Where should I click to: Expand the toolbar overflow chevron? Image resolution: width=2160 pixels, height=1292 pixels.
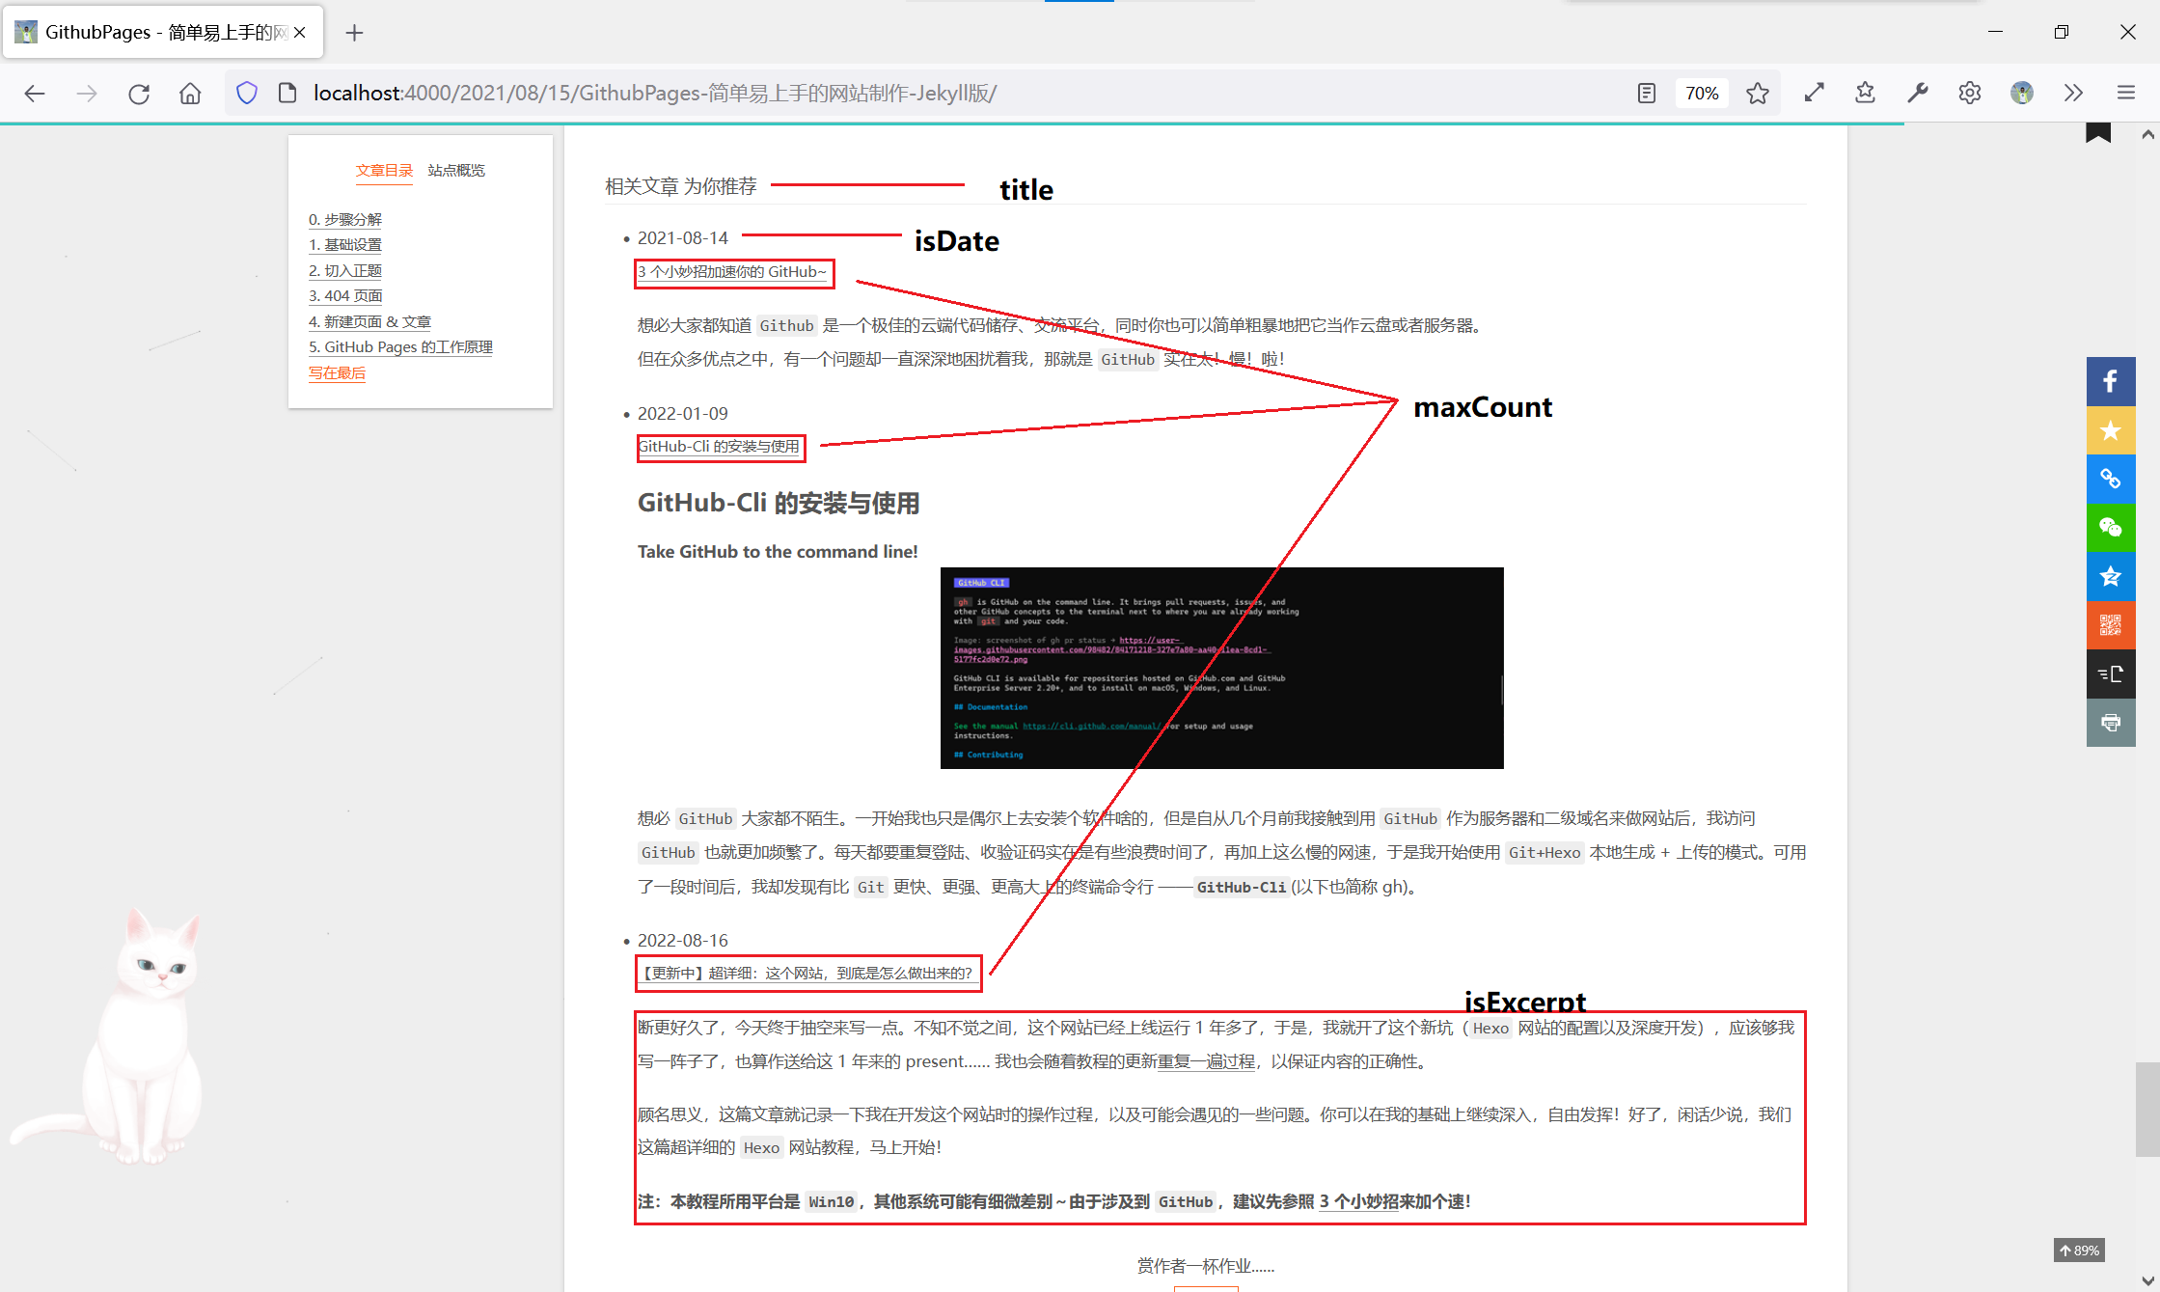(x=2073, y=93)
